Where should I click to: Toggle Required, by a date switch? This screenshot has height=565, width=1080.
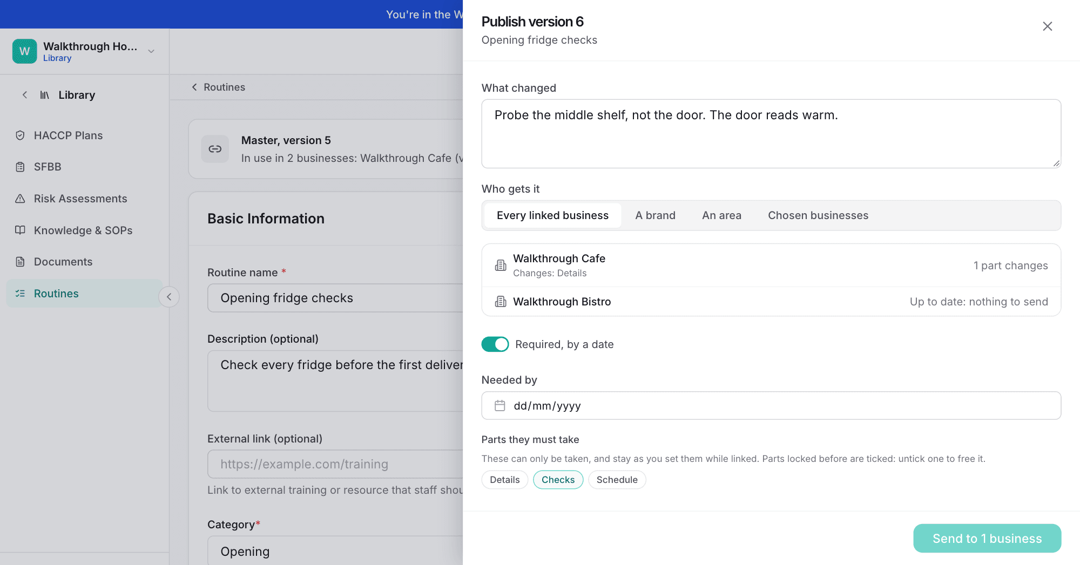point(495,344)
